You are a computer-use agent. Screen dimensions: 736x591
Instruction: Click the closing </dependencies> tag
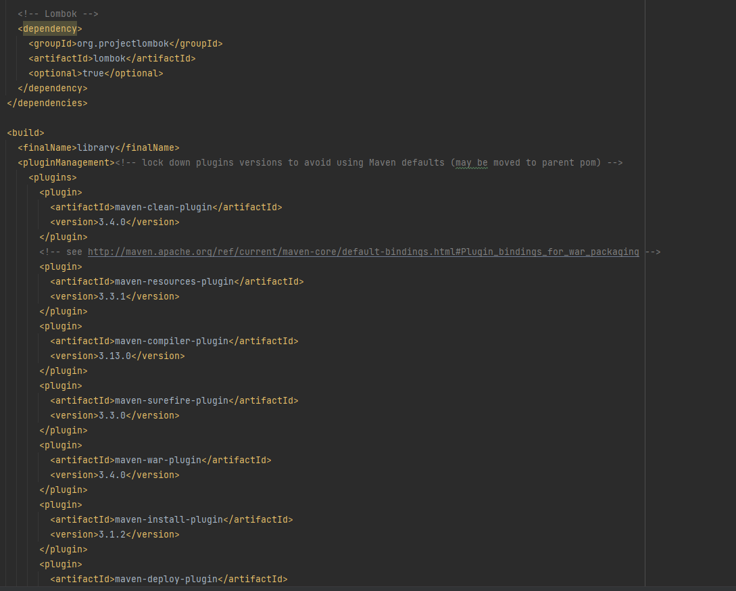tap(47, 103)
